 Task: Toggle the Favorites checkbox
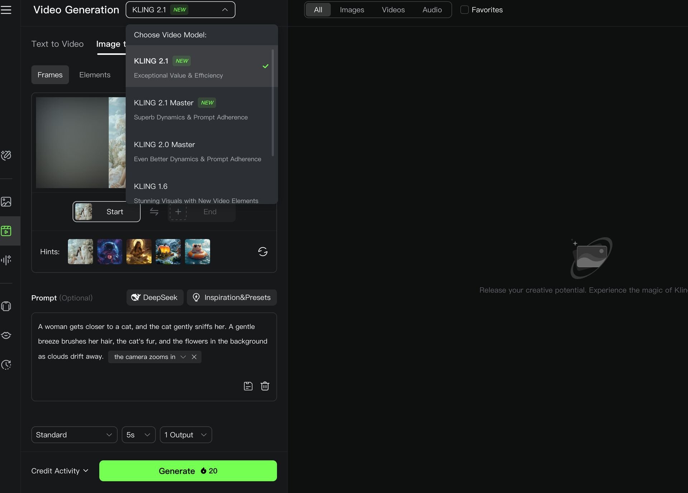point(464,10)
